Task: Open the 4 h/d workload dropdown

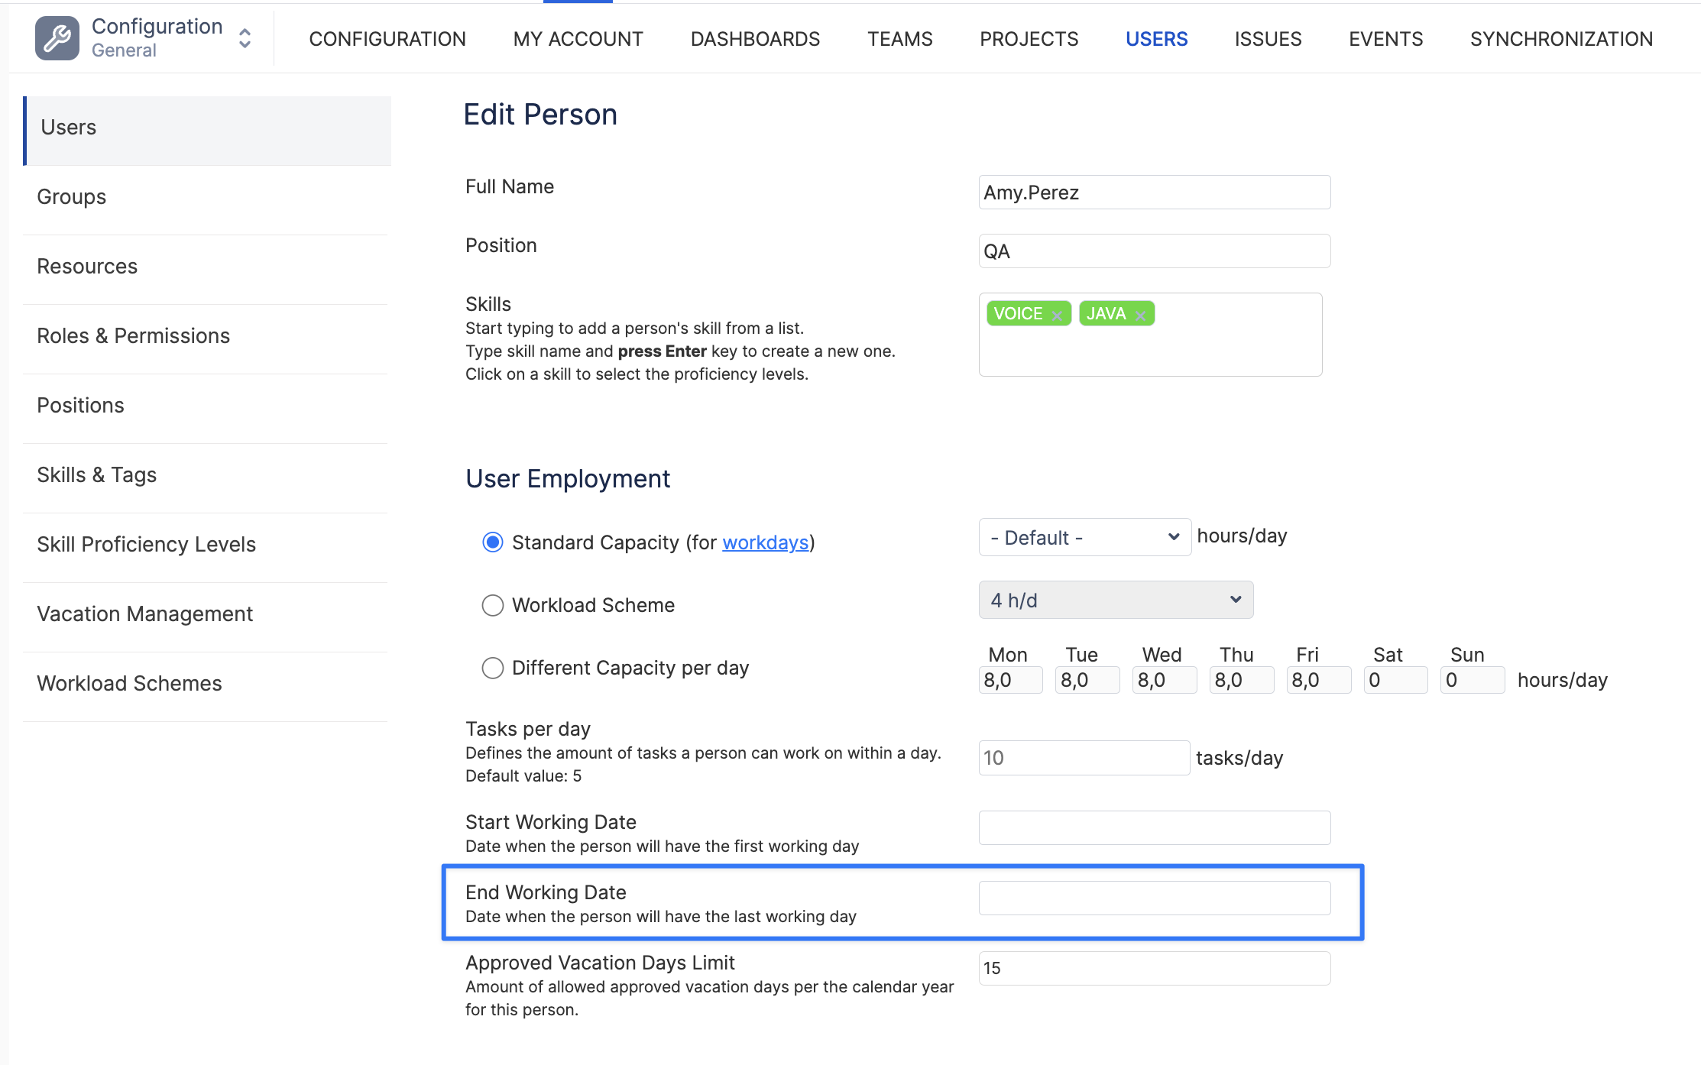Action: click(1115, 600)
